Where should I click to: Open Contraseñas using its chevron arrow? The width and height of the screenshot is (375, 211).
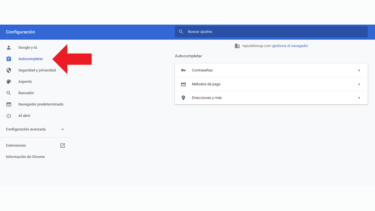coord(359,70)
